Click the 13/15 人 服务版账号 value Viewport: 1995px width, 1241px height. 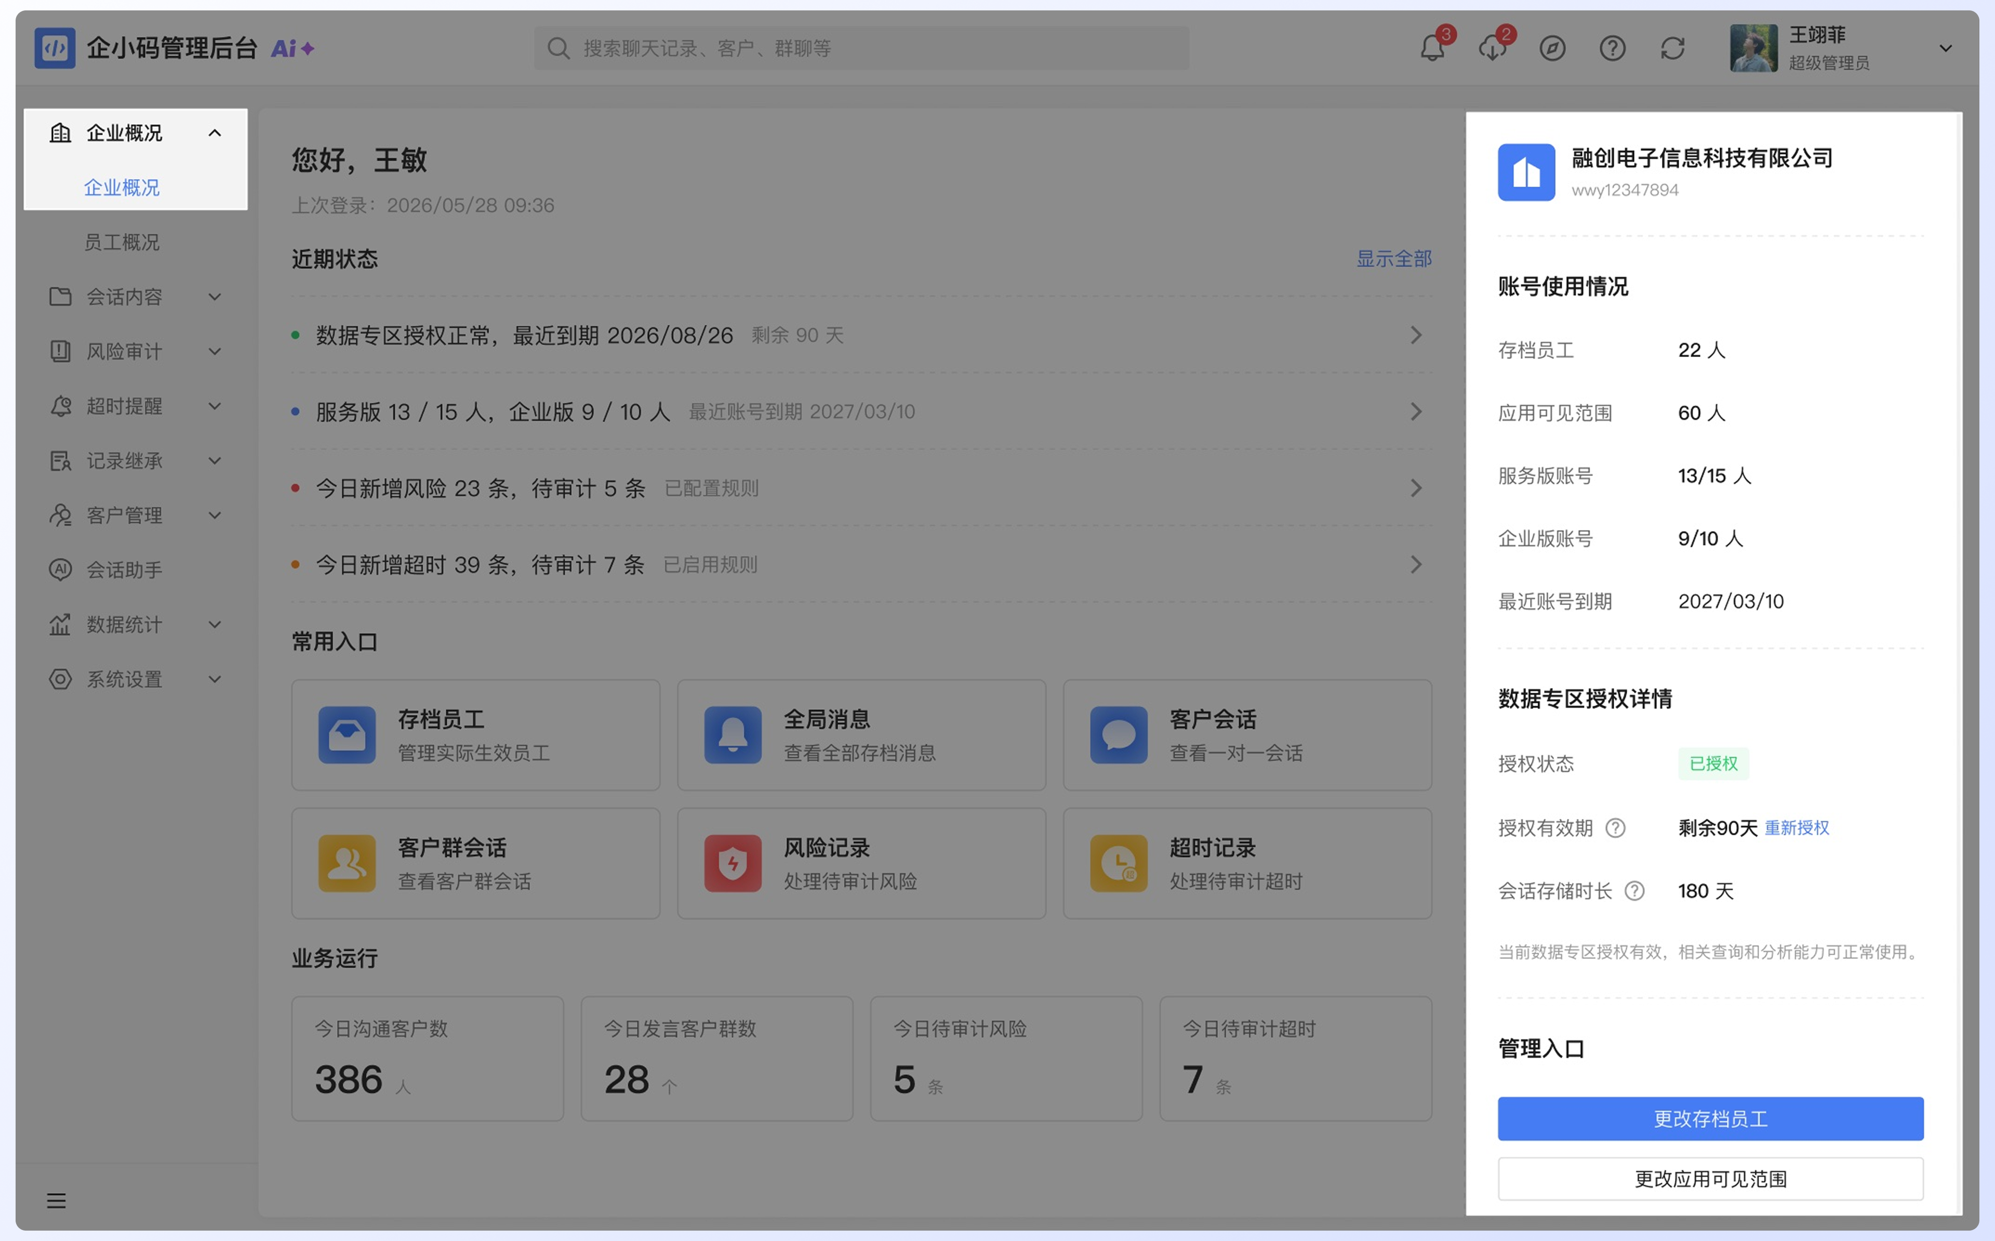[1713, 475]
